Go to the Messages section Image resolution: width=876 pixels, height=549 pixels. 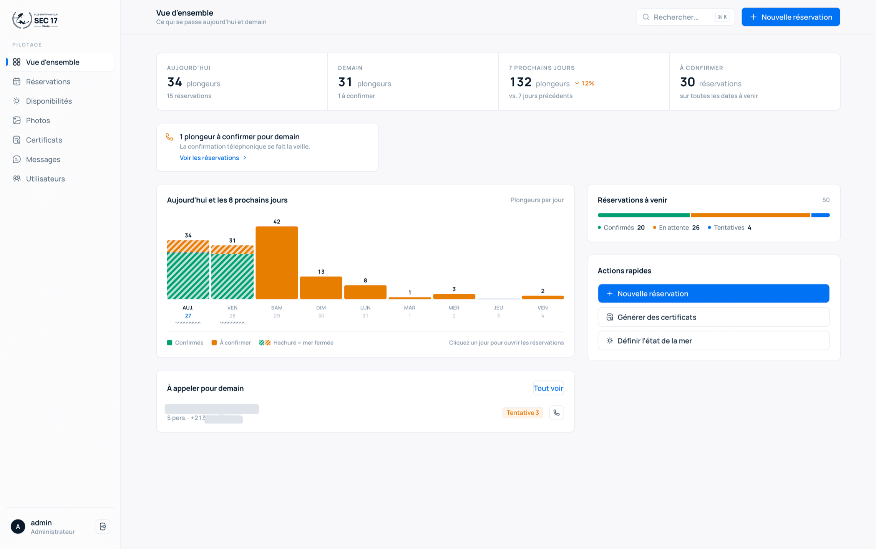[60, 159]
